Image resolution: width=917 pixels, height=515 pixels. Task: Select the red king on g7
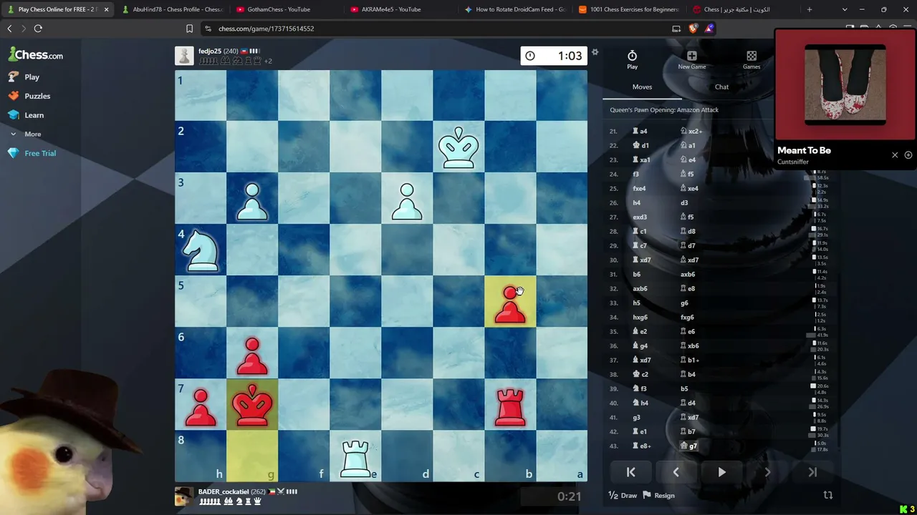252,405
